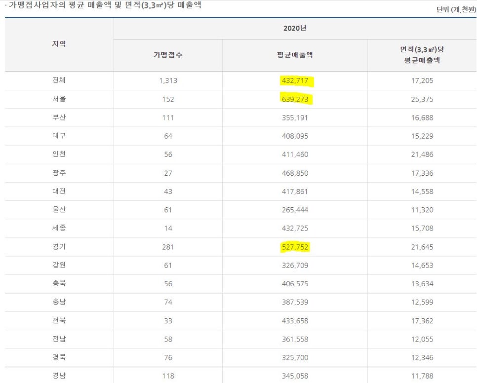
Task: Select the 광주 region cell
Action: point(59,173)
